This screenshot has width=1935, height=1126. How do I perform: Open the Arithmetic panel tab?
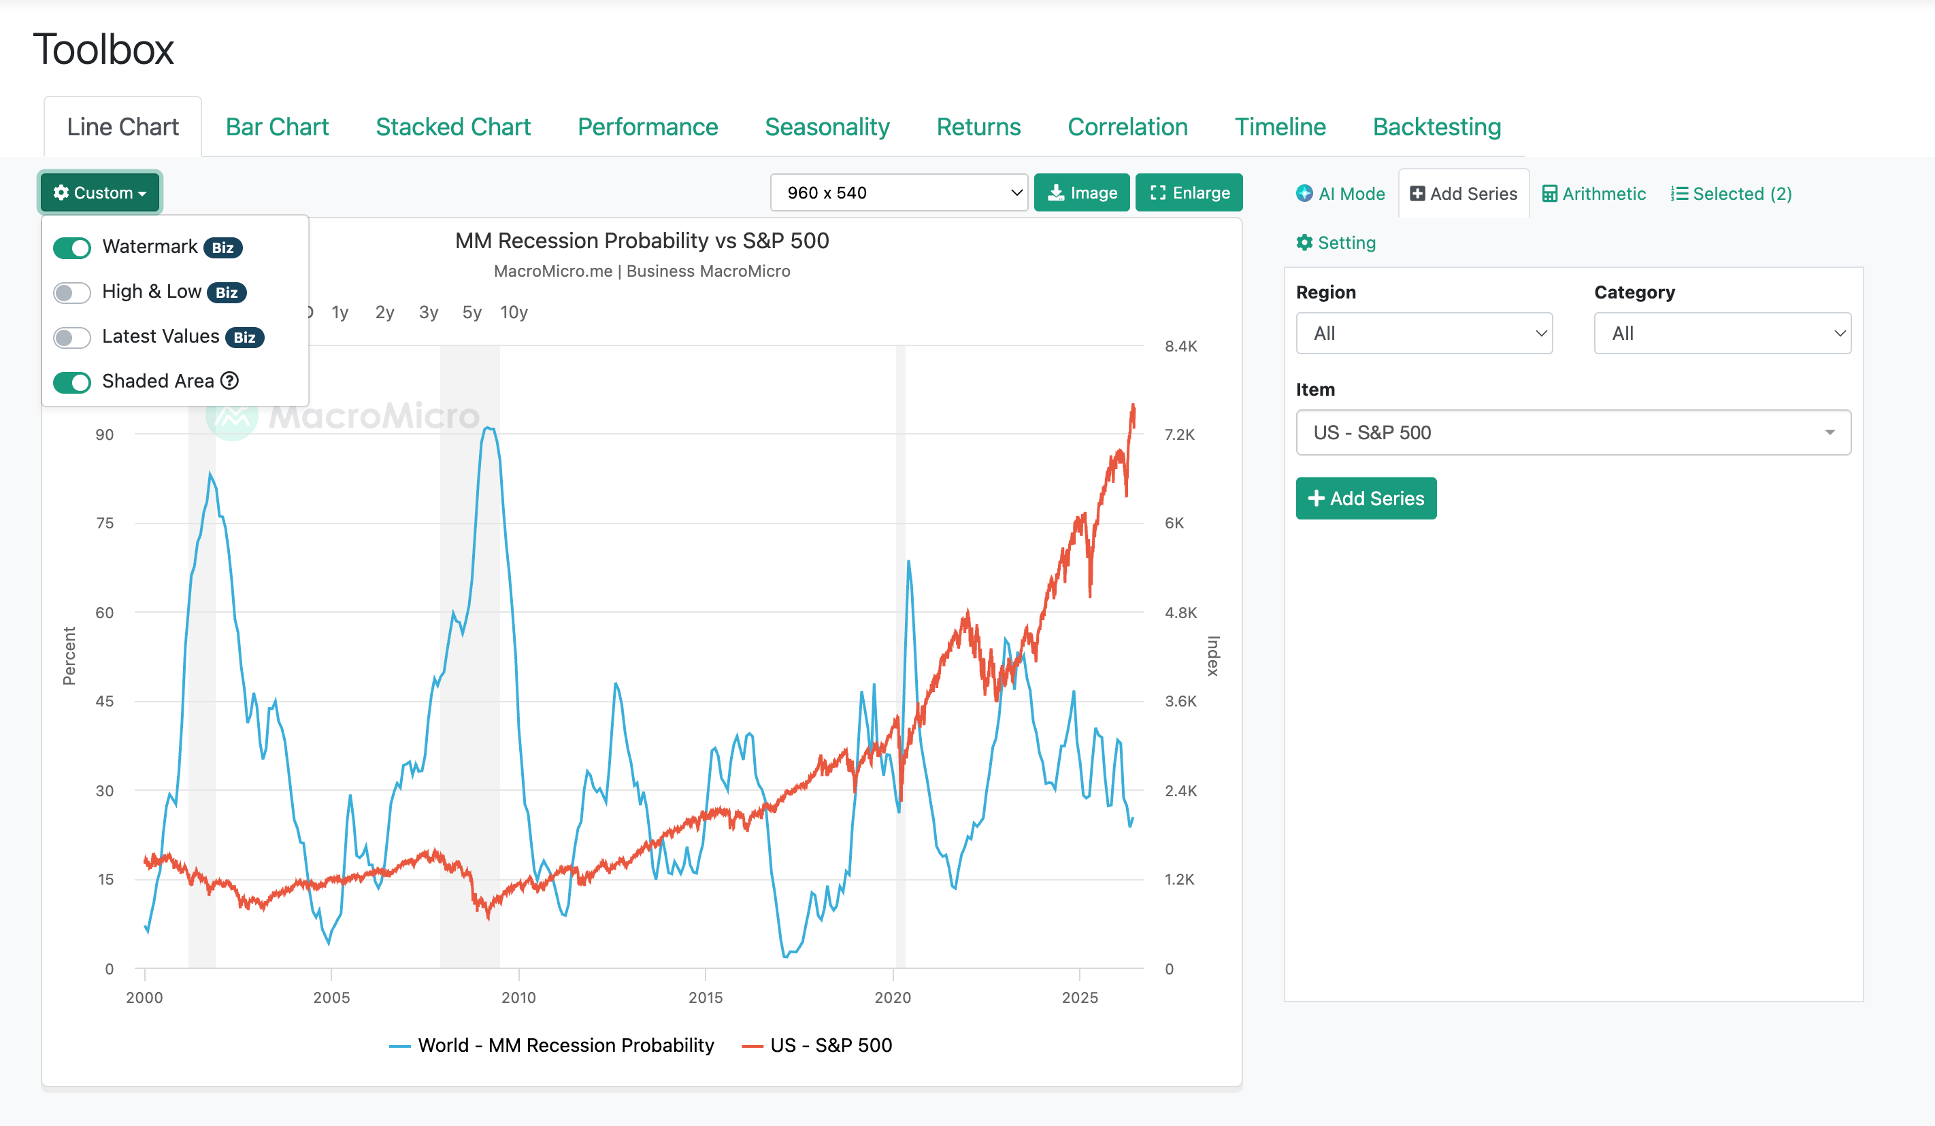(x=1594, y=194)
